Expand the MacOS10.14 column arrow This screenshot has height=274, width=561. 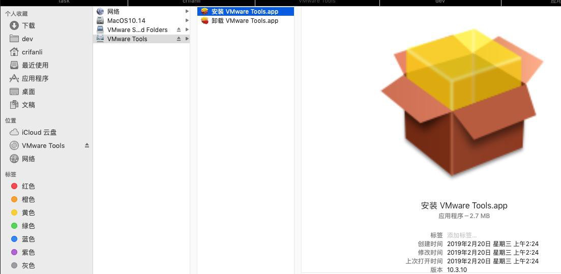tap(187, 21)
